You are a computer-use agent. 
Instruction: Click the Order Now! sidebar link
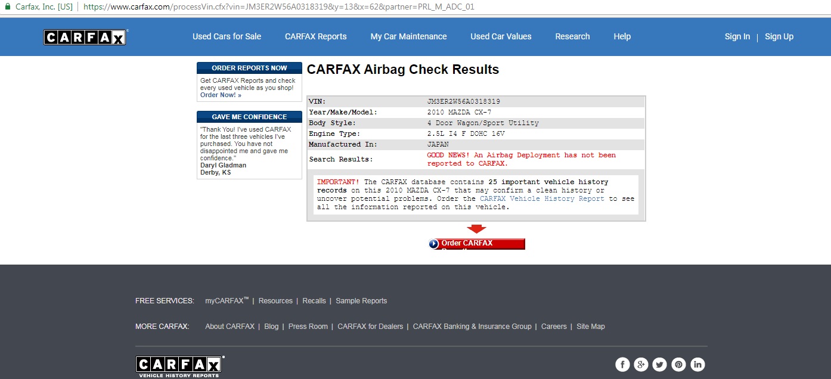click(221, 95)
